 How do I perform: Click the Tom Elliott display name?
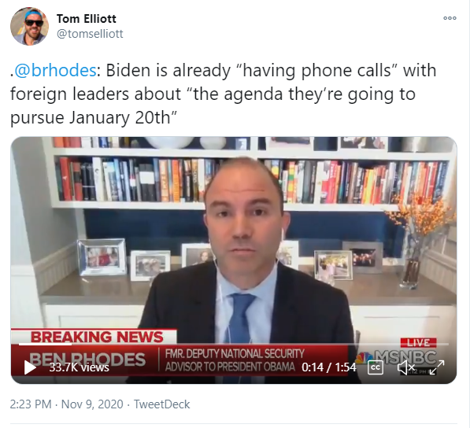tap(87, 19)
